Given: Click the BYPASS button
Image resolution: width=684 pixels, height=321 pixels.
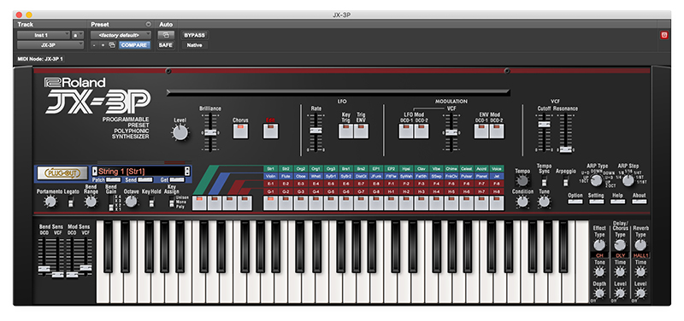Looking at the screenshot, I should point(194,35).
